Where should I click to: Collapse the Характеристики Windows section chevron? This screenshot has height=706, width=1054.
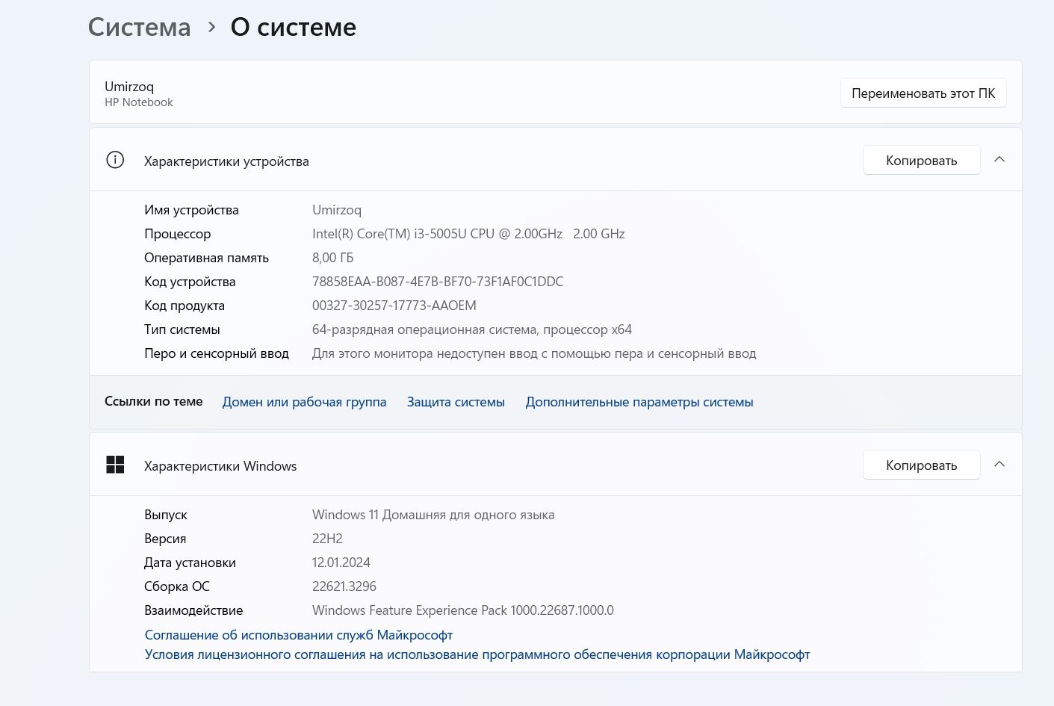(999, 465)
